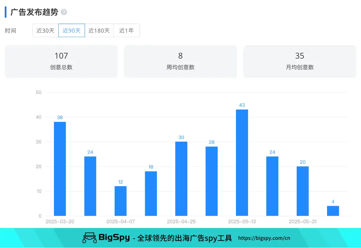The height and width of the screenshot is (248, 361).
Task: Select the 近30天 time filter
Action: coord(45,30)
